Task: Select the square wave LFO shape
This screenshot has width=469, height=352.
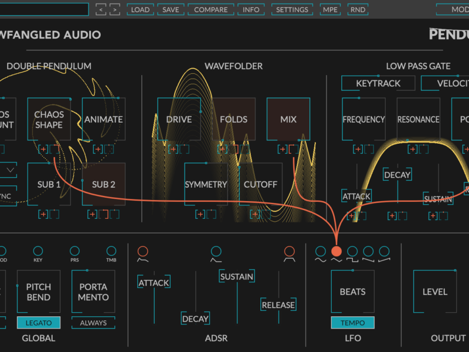Action: [352, 252]
